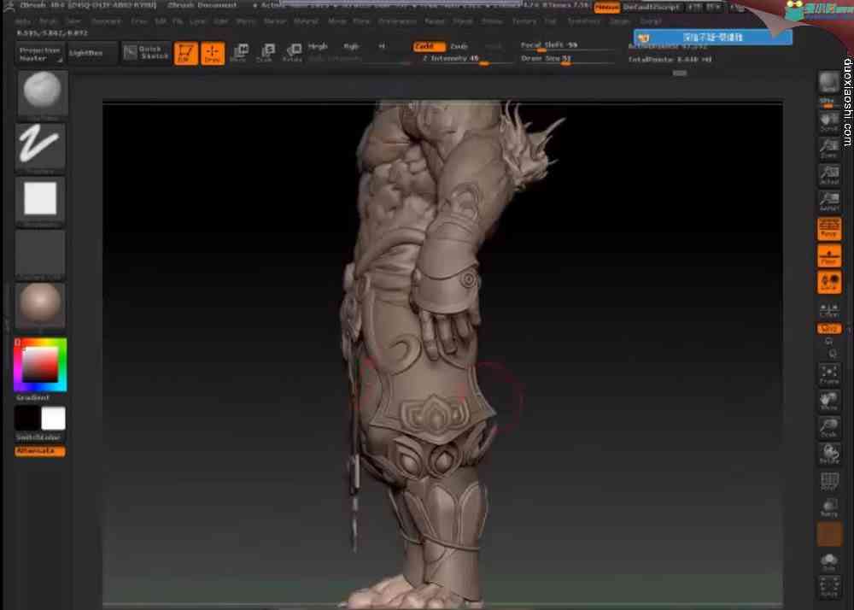Viewport: 854px width, 610px height.
Task: Switch to Zsub sculpt mode
Action: point(459,46)
